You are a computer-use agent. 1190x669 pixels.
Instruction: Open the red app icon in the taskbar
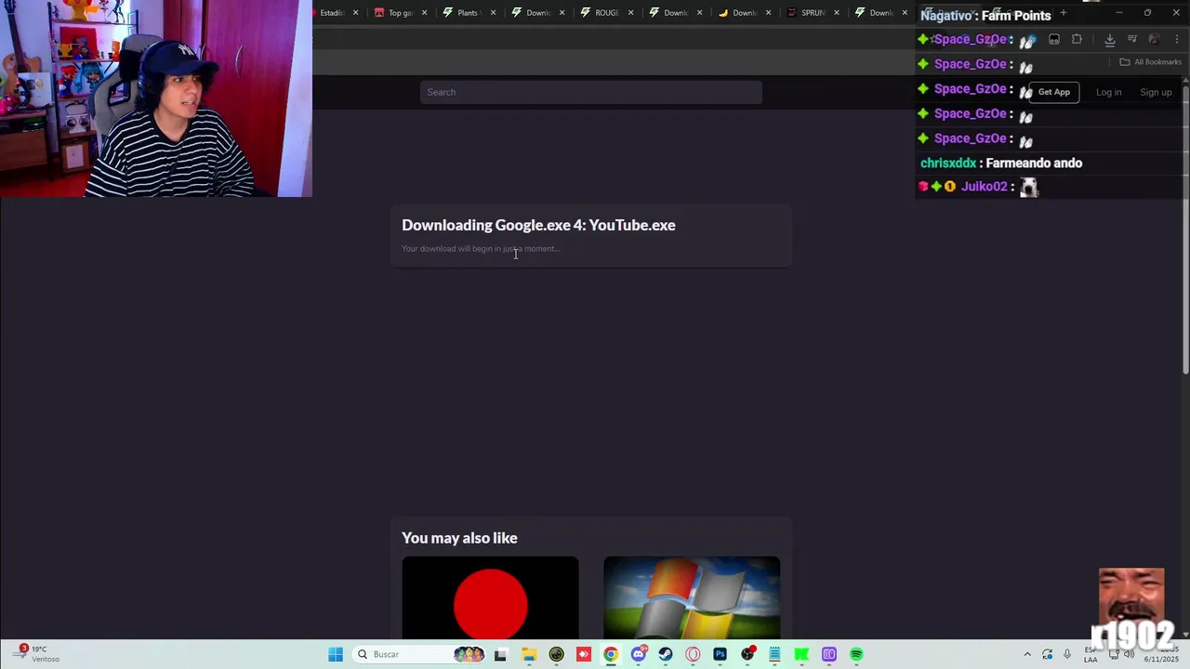[584, 654]
